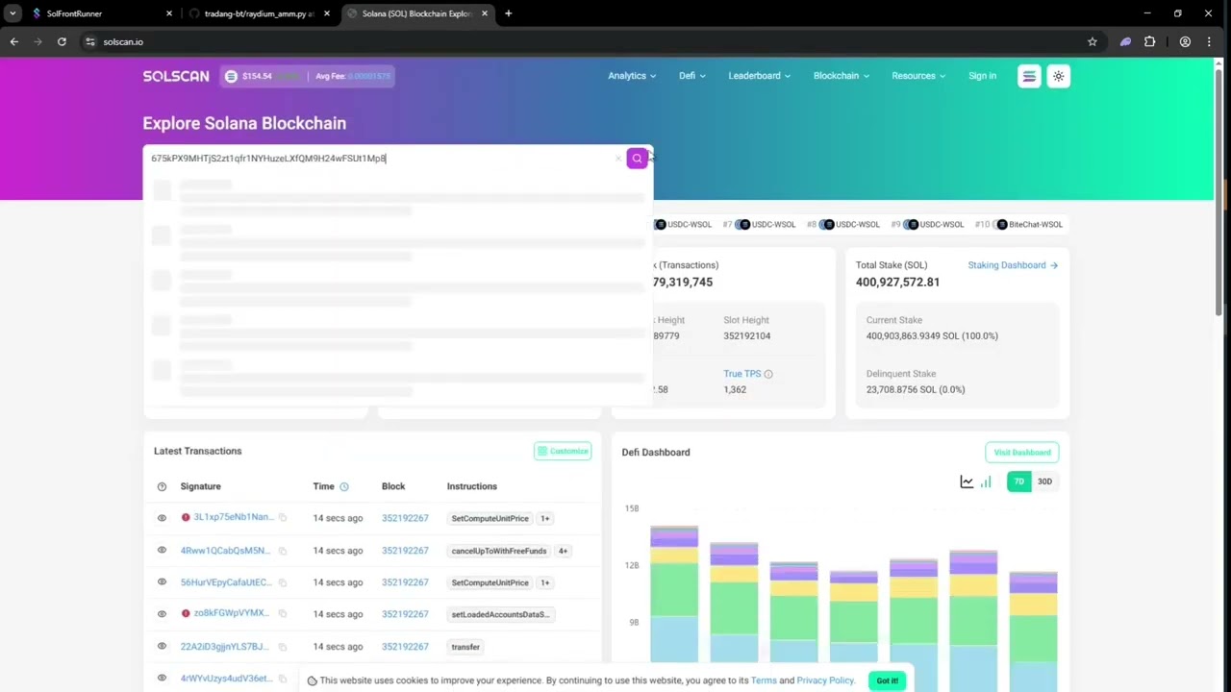The image size is (1231, 692).
Task: Open the Privacy Policy link
Action: pos(825,680)
